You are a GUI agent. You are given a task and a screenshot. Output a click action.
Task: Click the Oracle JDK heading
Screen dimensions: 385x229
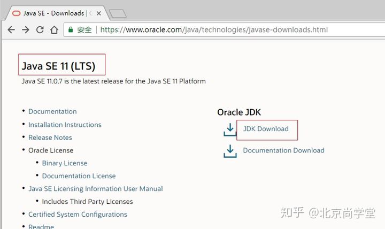[x=239, y=112]
